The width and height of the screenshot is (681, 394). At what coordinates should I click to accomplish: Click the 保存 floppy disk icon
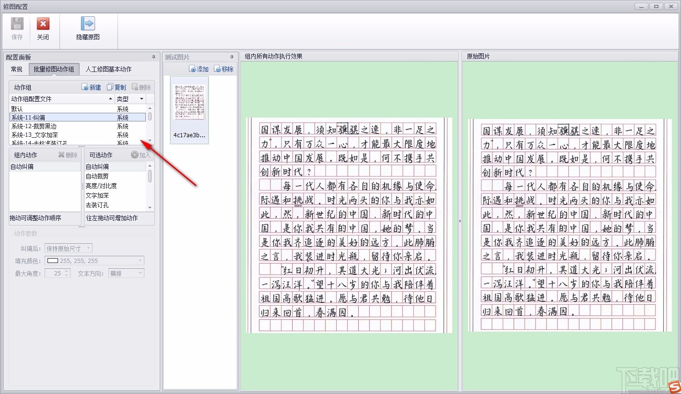[17, 24]
